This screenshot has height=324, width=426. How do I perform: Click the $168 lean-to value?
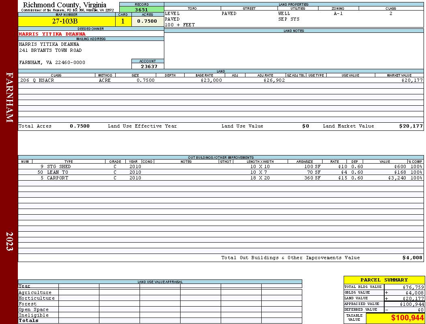pos(400,172)
